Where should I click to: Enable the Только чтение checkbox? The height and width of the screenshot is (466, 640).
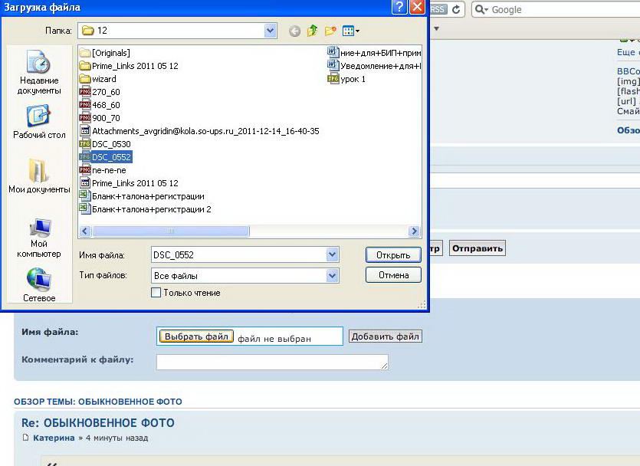click(156, 293)
